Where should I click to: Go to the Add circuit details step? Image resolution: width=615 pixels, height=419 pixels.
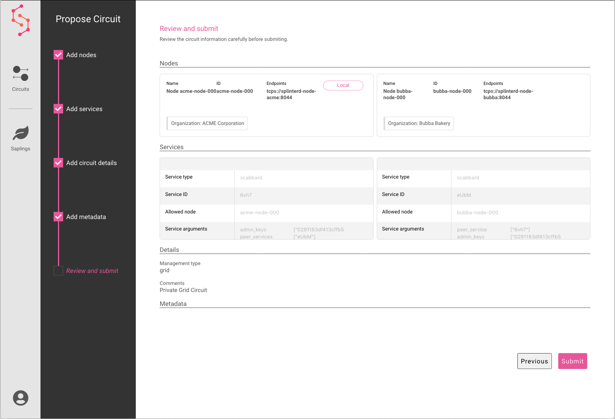tap(91, 163)
